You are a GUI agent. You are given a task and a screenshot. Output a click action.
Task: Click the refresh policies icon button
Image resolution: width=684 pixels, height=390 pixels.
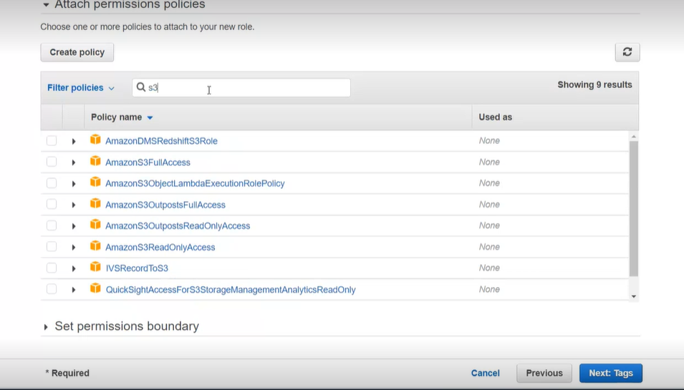click(627, 52)
